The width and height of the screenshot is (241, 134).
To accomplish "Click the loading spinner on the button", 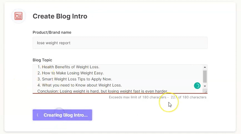I will point(38,115).
